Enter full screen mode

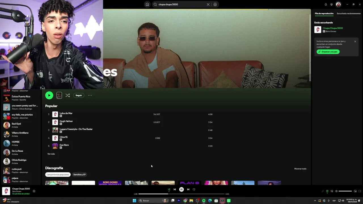coord(360,191)
